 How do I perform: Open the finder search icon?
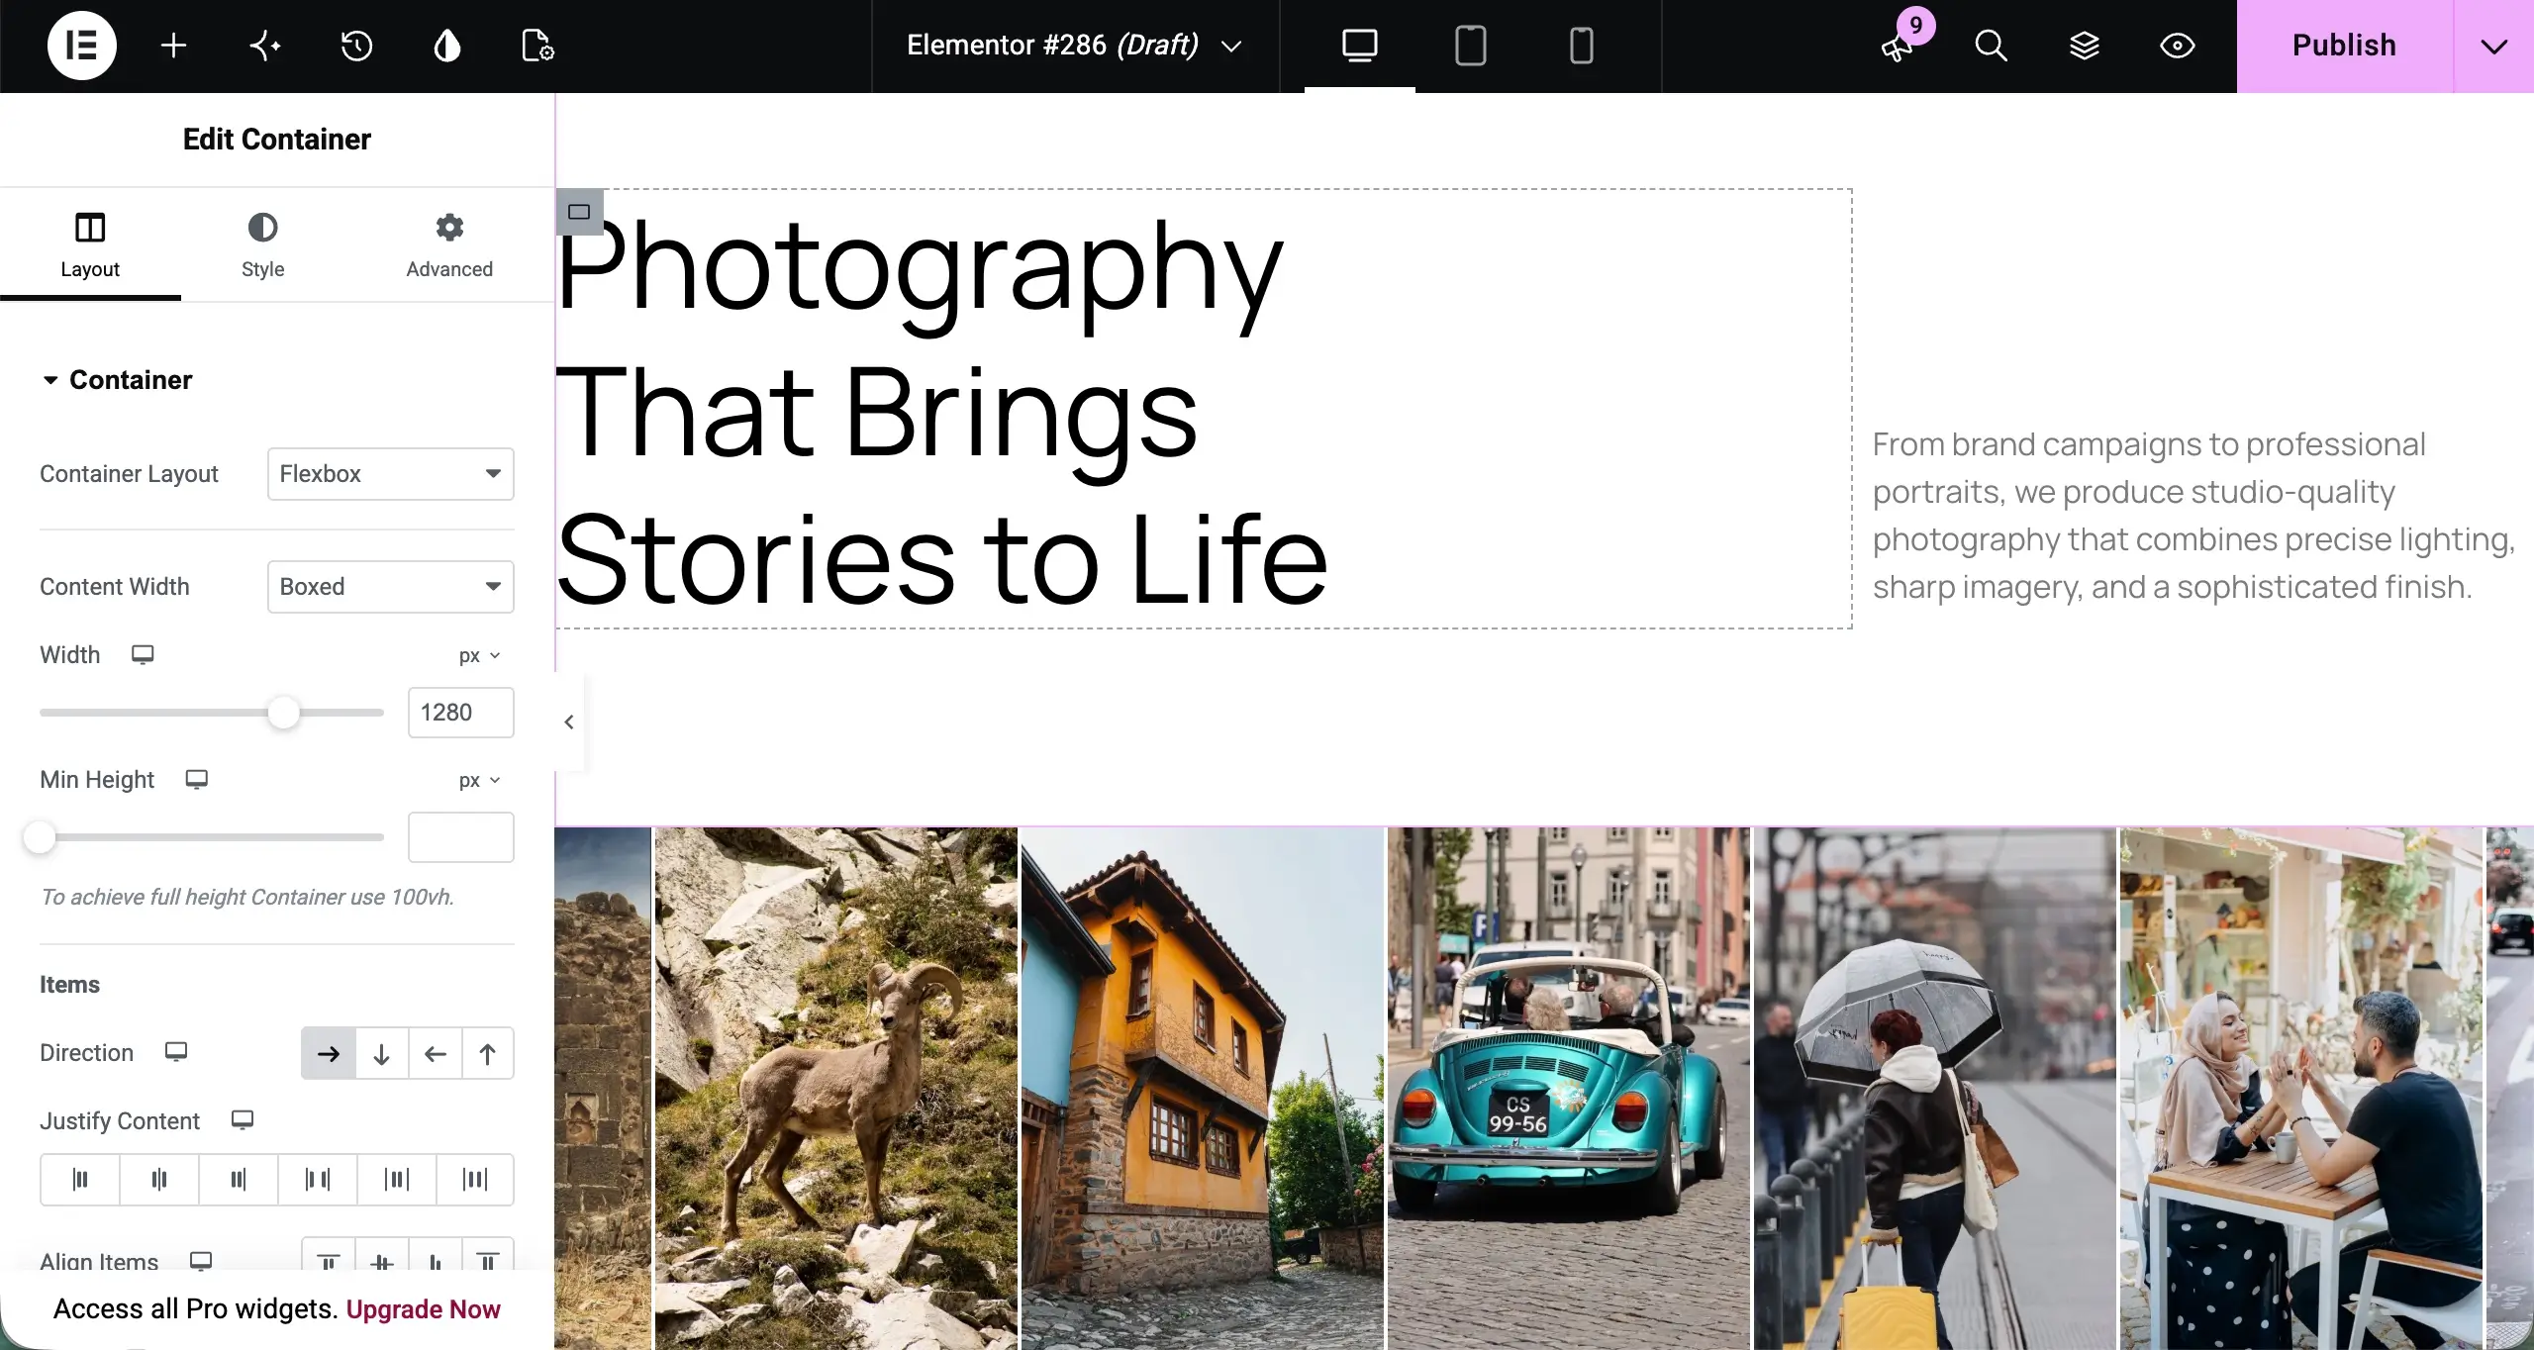[x=1991, y=46]
